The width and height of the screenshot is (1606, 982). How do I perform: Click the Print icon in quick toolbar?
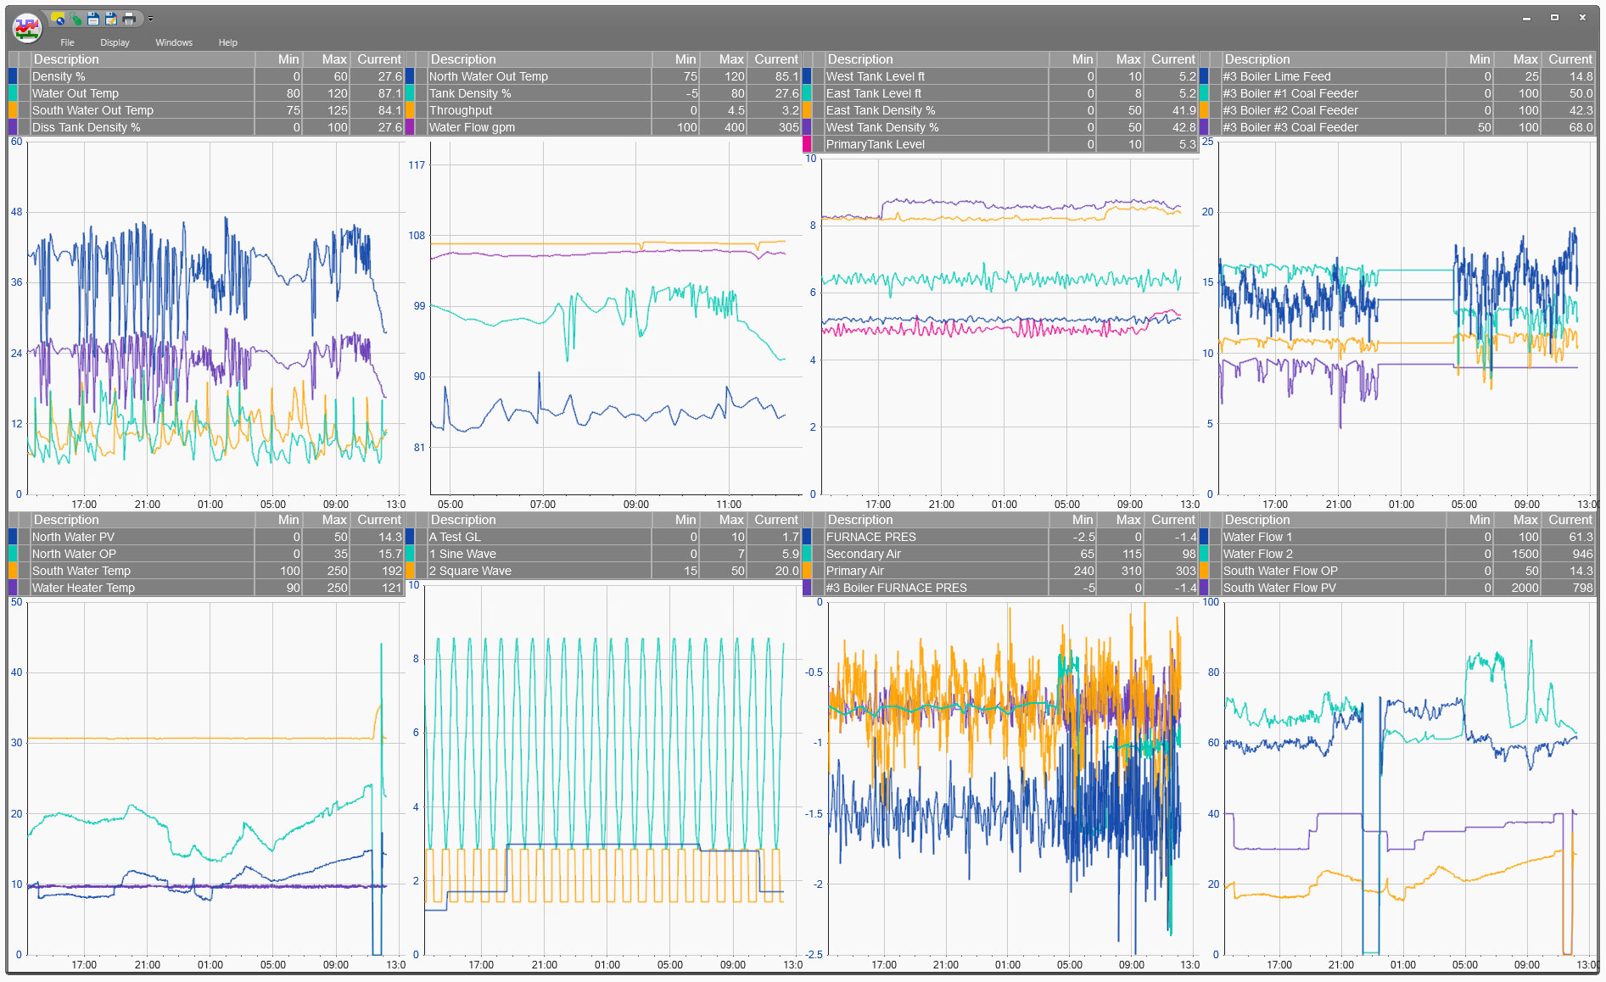129,19
